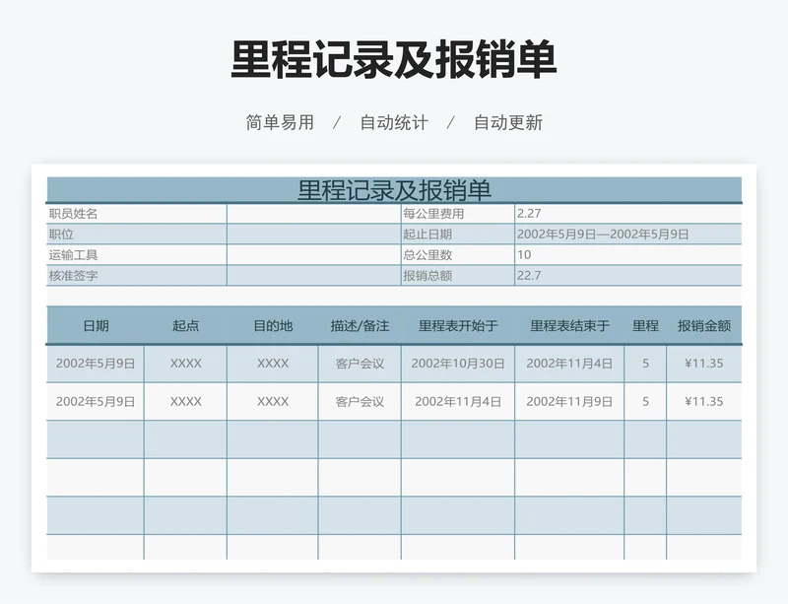
Task: Click the empty 职员姓名 input cell
Action: [x=312, y=214]
